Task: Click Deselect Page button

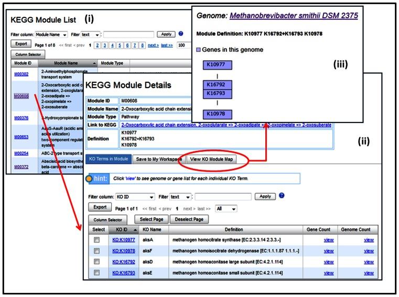Action: click(189, 219)
